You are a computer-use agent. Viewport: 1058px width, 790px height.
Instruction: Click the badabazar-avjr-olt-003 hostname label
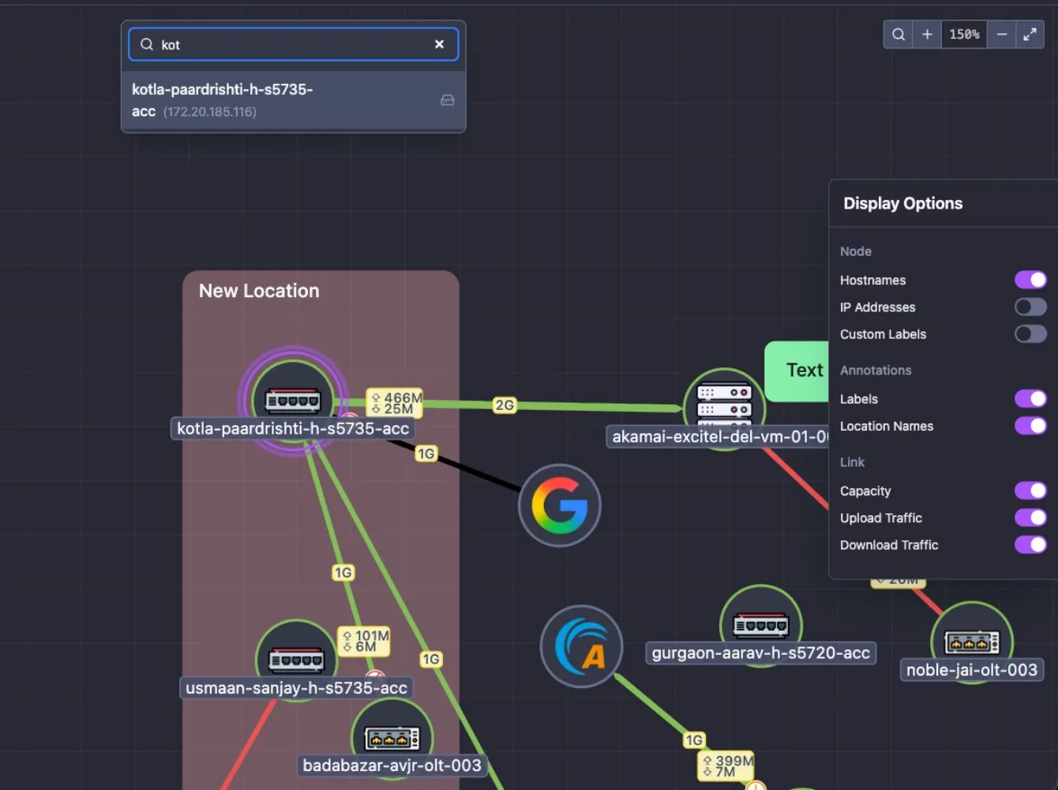click(392, 765)
